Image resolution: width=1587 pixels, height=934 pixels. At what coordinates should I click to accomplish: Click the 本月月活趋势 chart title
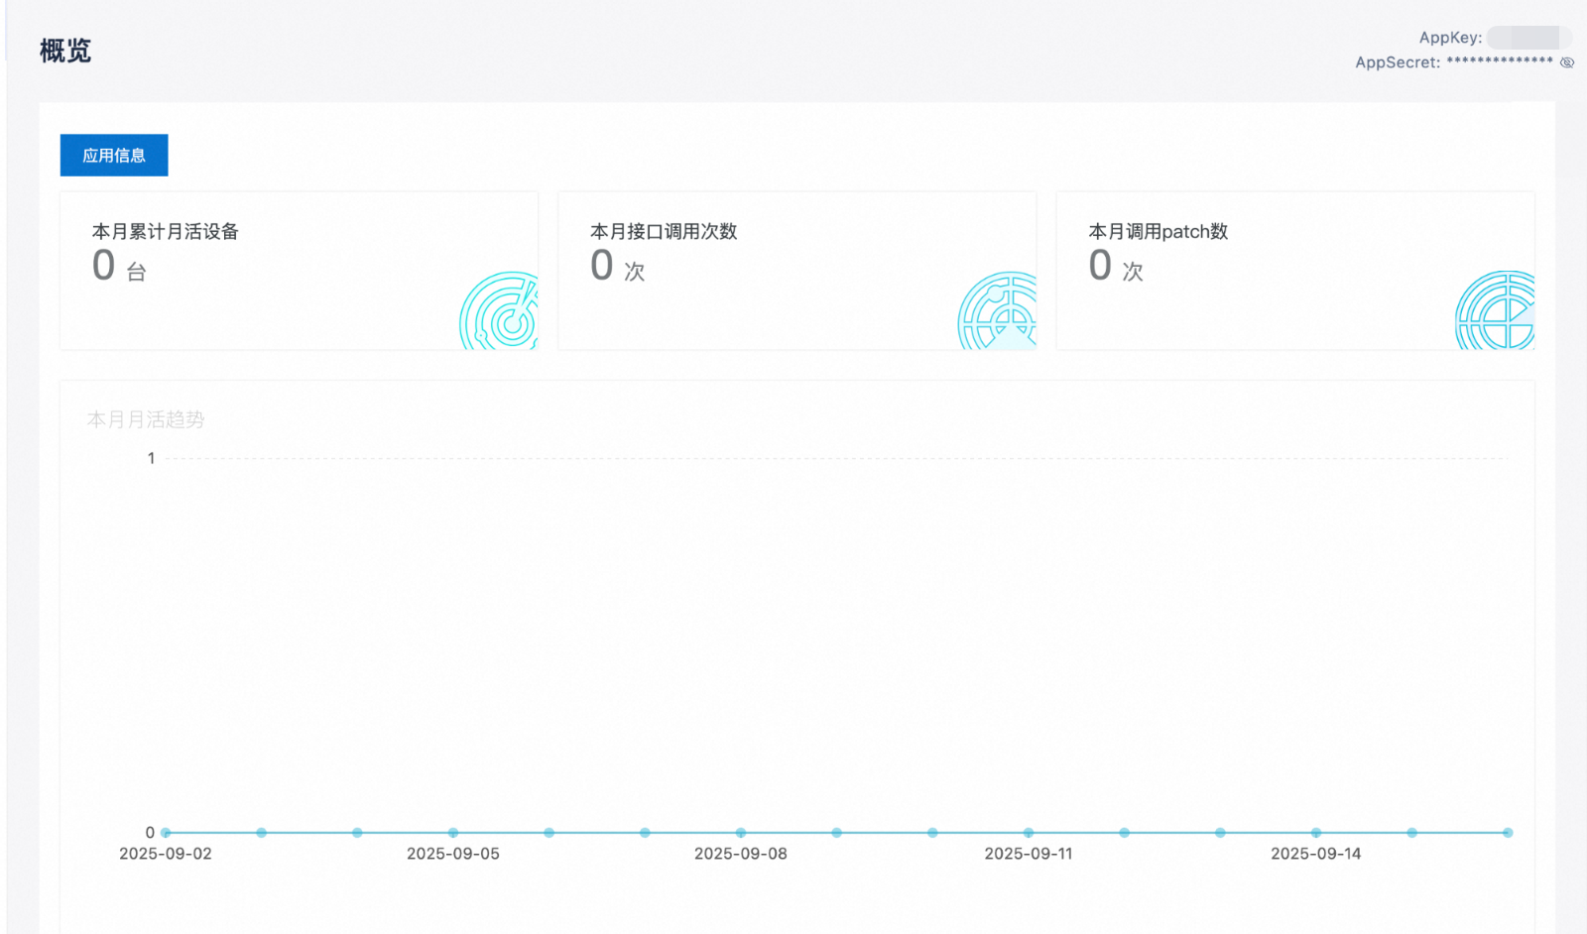click(146, 419)
